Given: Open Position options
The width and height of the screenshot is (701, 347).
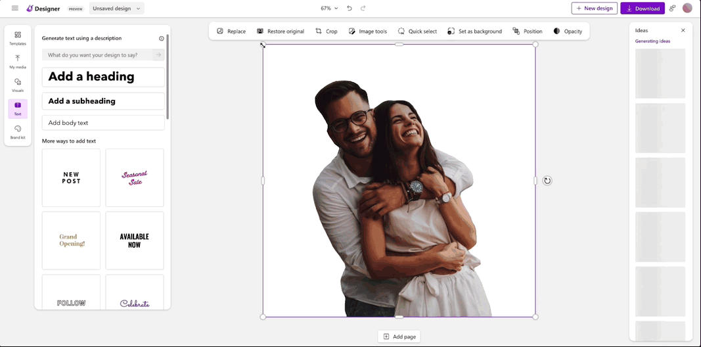Looking at the screenshot, I should 528,32.
